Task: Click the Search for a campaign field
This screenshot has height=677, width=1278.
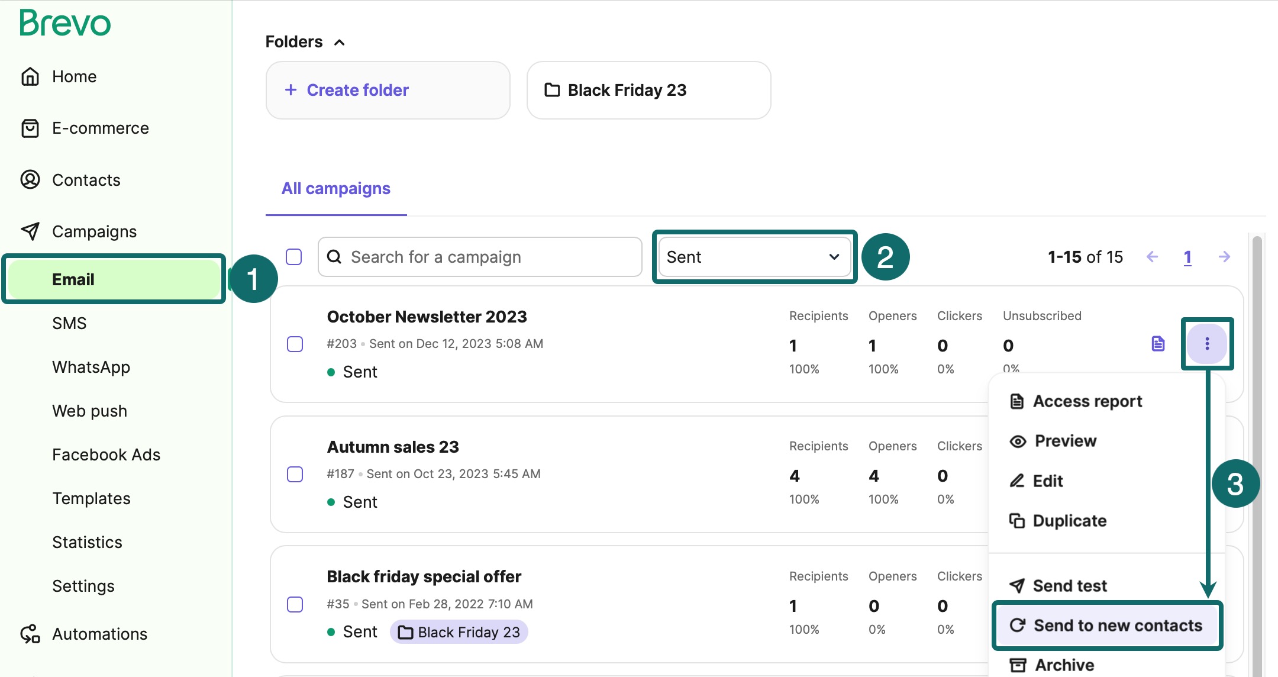Action: tap(480, 257)
